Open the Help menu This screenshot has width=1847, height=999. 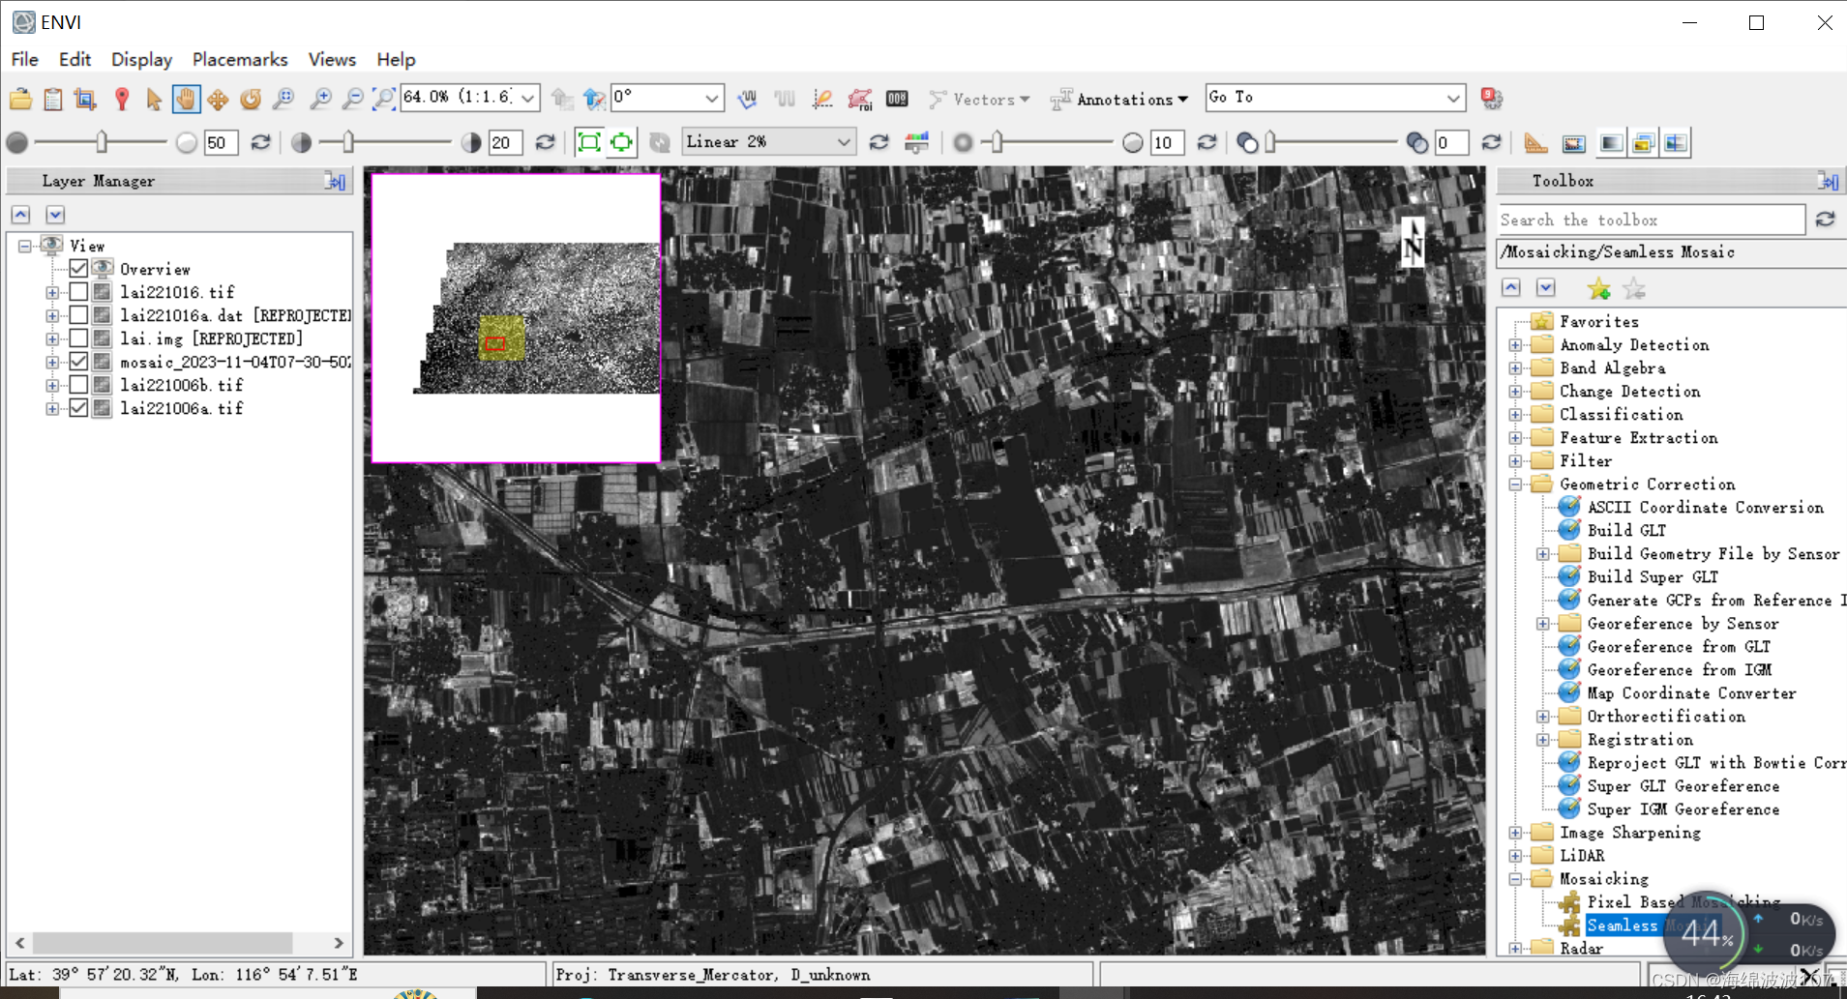click(396, 59)
